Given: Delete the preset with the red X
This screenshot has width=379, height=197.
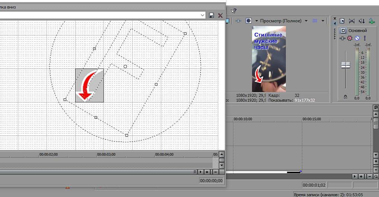Looking at the screenshot, I should [x=220, y=15].
